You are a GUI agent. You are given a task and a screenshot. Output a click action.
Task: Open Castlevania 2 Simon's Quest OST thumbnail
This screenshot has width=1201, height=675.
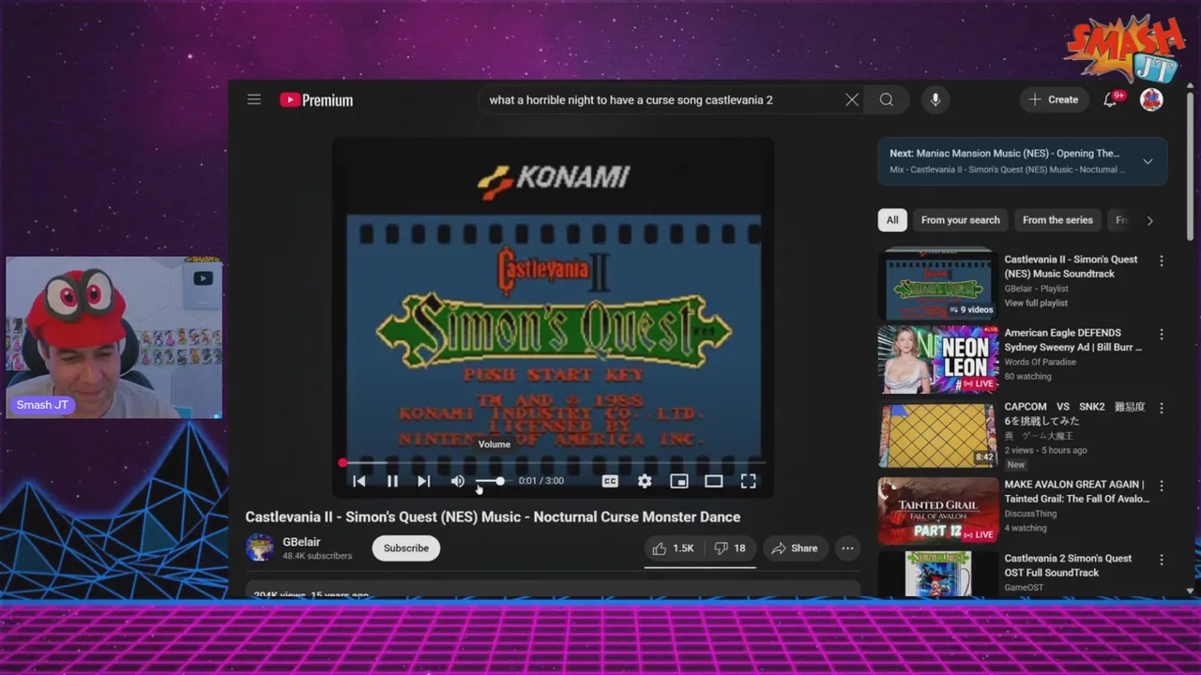[x=938, y=574]
